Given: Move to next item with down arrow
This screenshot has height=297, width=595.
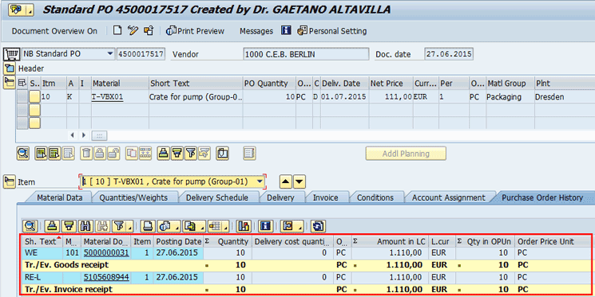Looking at the screenshot, I should [x=299, y=182].
